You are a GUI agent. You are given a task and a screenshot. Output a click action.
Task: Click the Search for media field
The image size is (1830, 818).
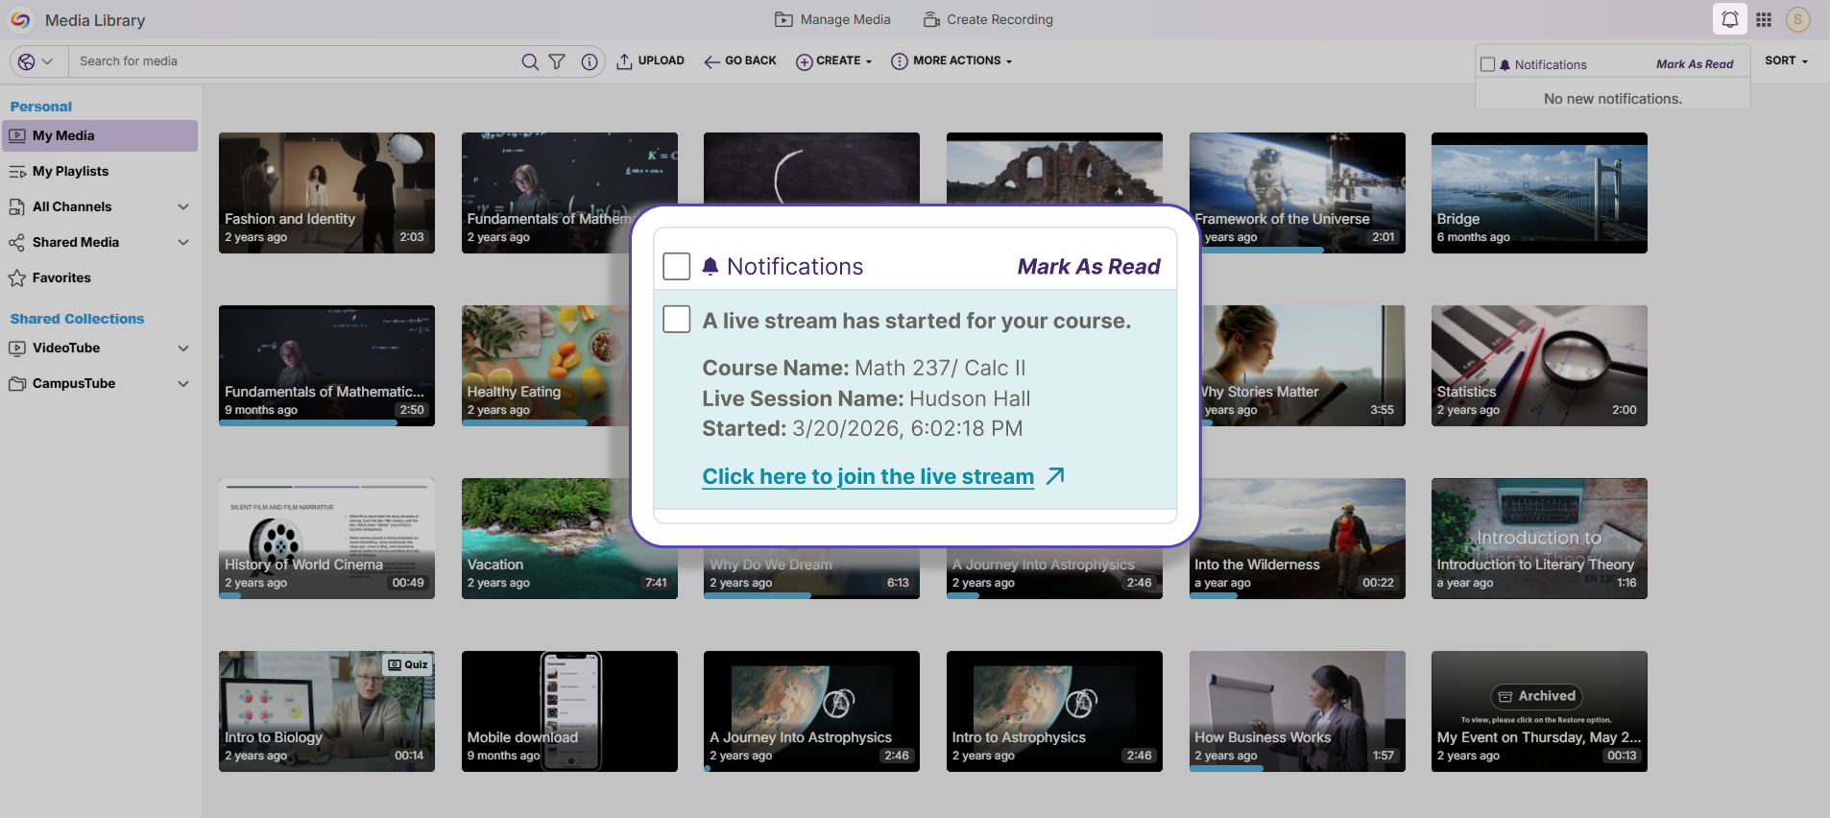295,61
